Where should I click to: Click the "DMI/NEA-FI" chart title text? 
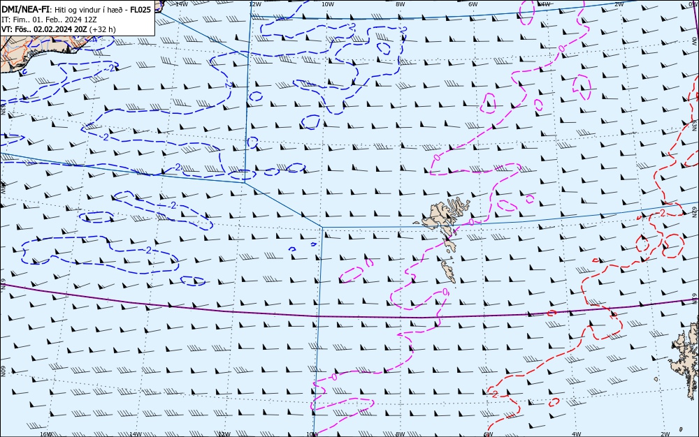(x=25, y=10)
